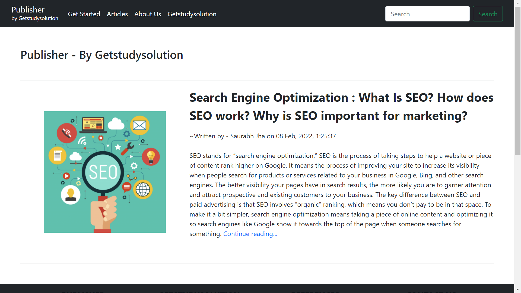Click the yellow envelope mail icon
The image size is (521, 293).
139,125
